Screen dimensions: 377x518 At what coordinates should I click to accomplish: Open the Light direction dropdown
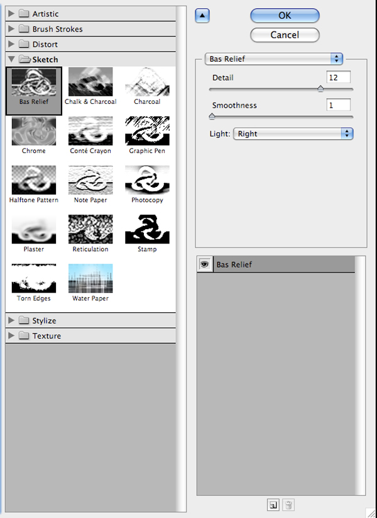click(x=293, y=133)
